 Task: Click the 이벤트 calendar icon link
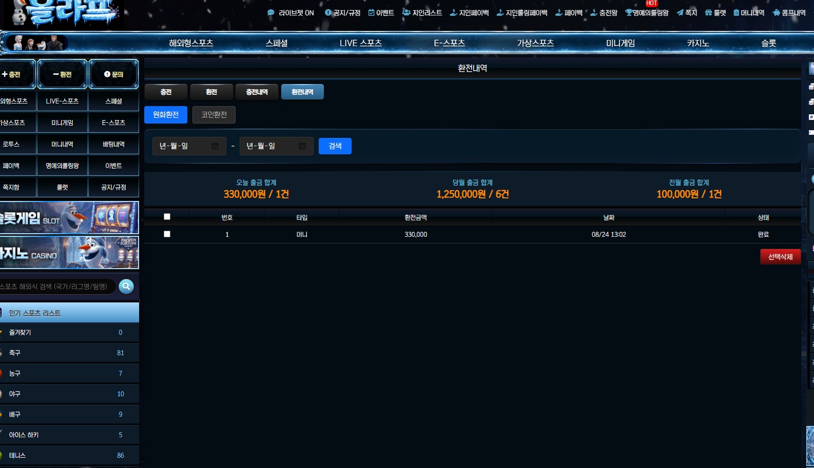371,13
